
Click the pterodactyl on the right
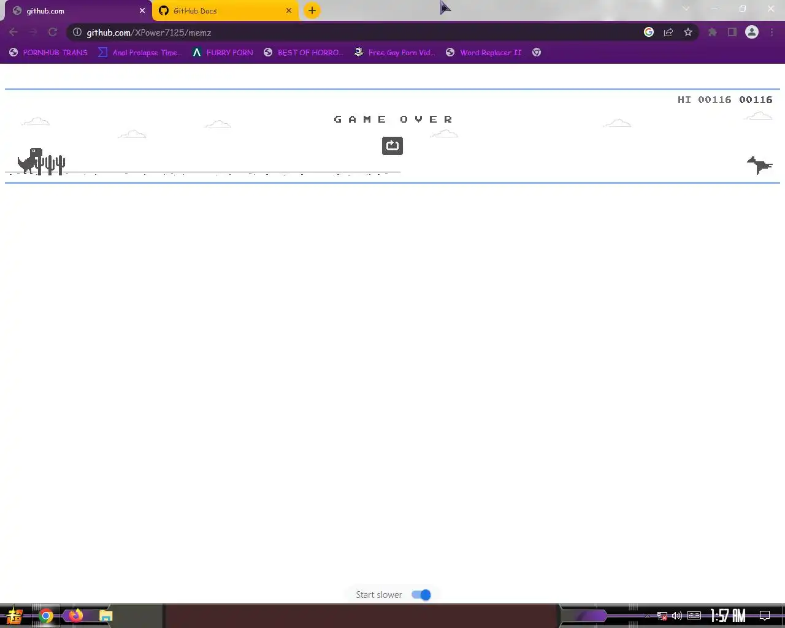759,165
